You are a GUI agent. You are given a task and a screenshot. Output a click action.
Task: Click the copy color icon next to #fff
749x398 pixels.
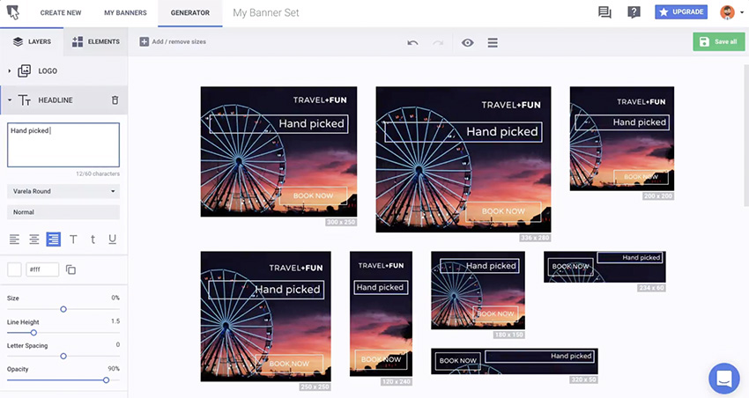(71, 269)
